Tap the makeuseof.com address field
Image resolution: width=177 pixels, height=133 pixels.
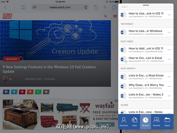[60, 7]
